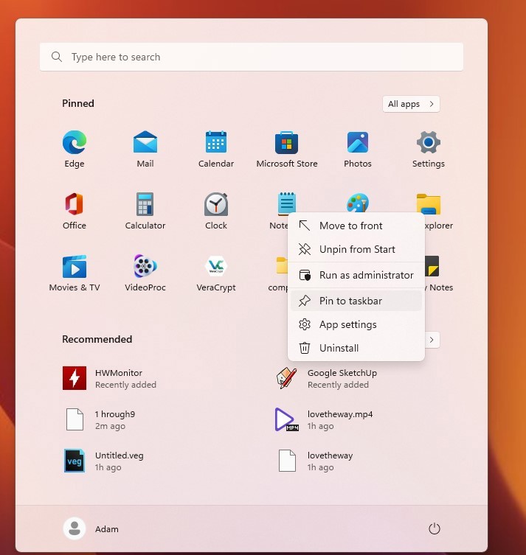526x555 pixels.
Task: Open Google SketchUp recommended app
Action: (286, 378)
